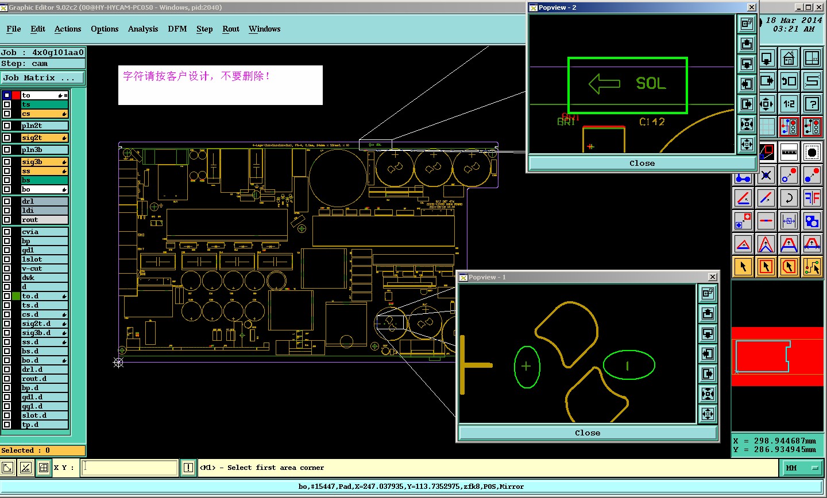
Task: Open the question mark help icon
Action: pyautogui.click(x=812, y=104)
